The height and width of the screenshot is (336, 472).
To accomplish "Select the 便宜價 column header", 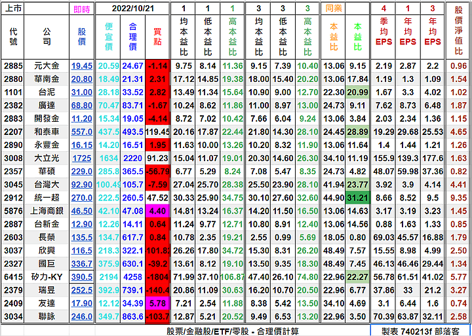I will (108, 37).
